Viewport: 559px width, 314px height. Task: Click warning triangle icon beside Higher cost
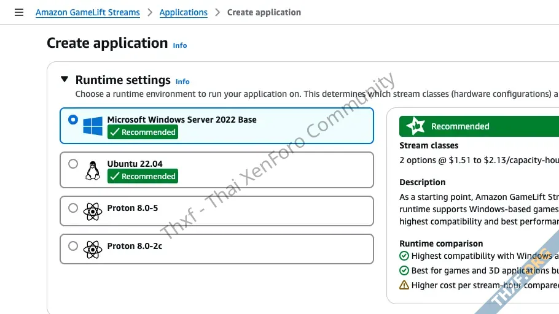(x=404, y=285)
